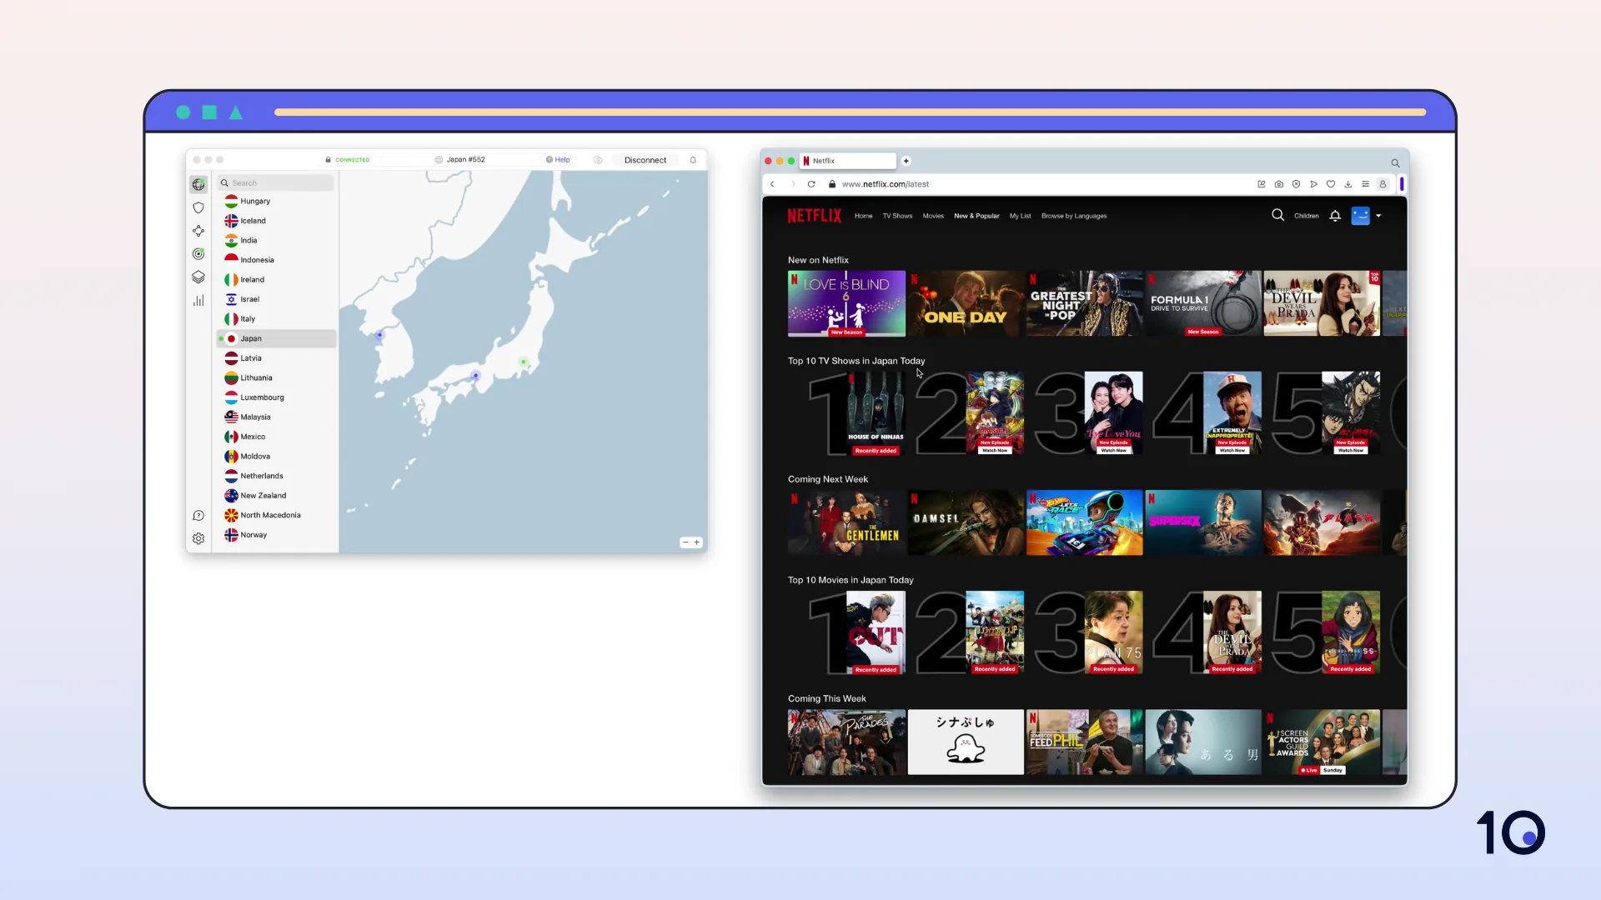Click the Netflix search magnifier icon

[x=1277, y=215]
